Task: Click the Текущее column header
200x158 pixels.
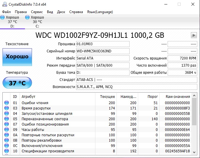Action: coord(106,97)
